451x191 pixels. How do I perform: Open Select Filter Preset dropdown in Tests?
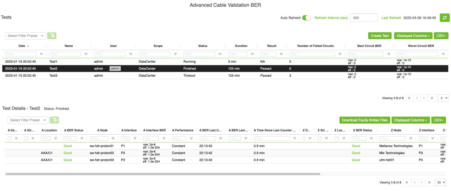(x=26, y=36)
